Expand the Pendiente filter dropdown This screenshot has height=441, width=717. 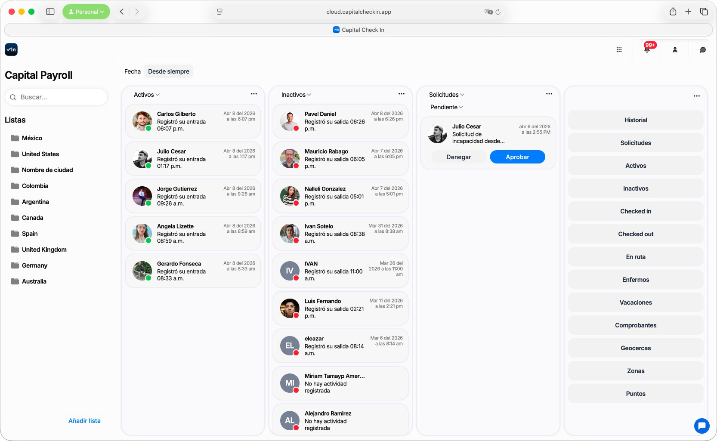tap(446, 107)
